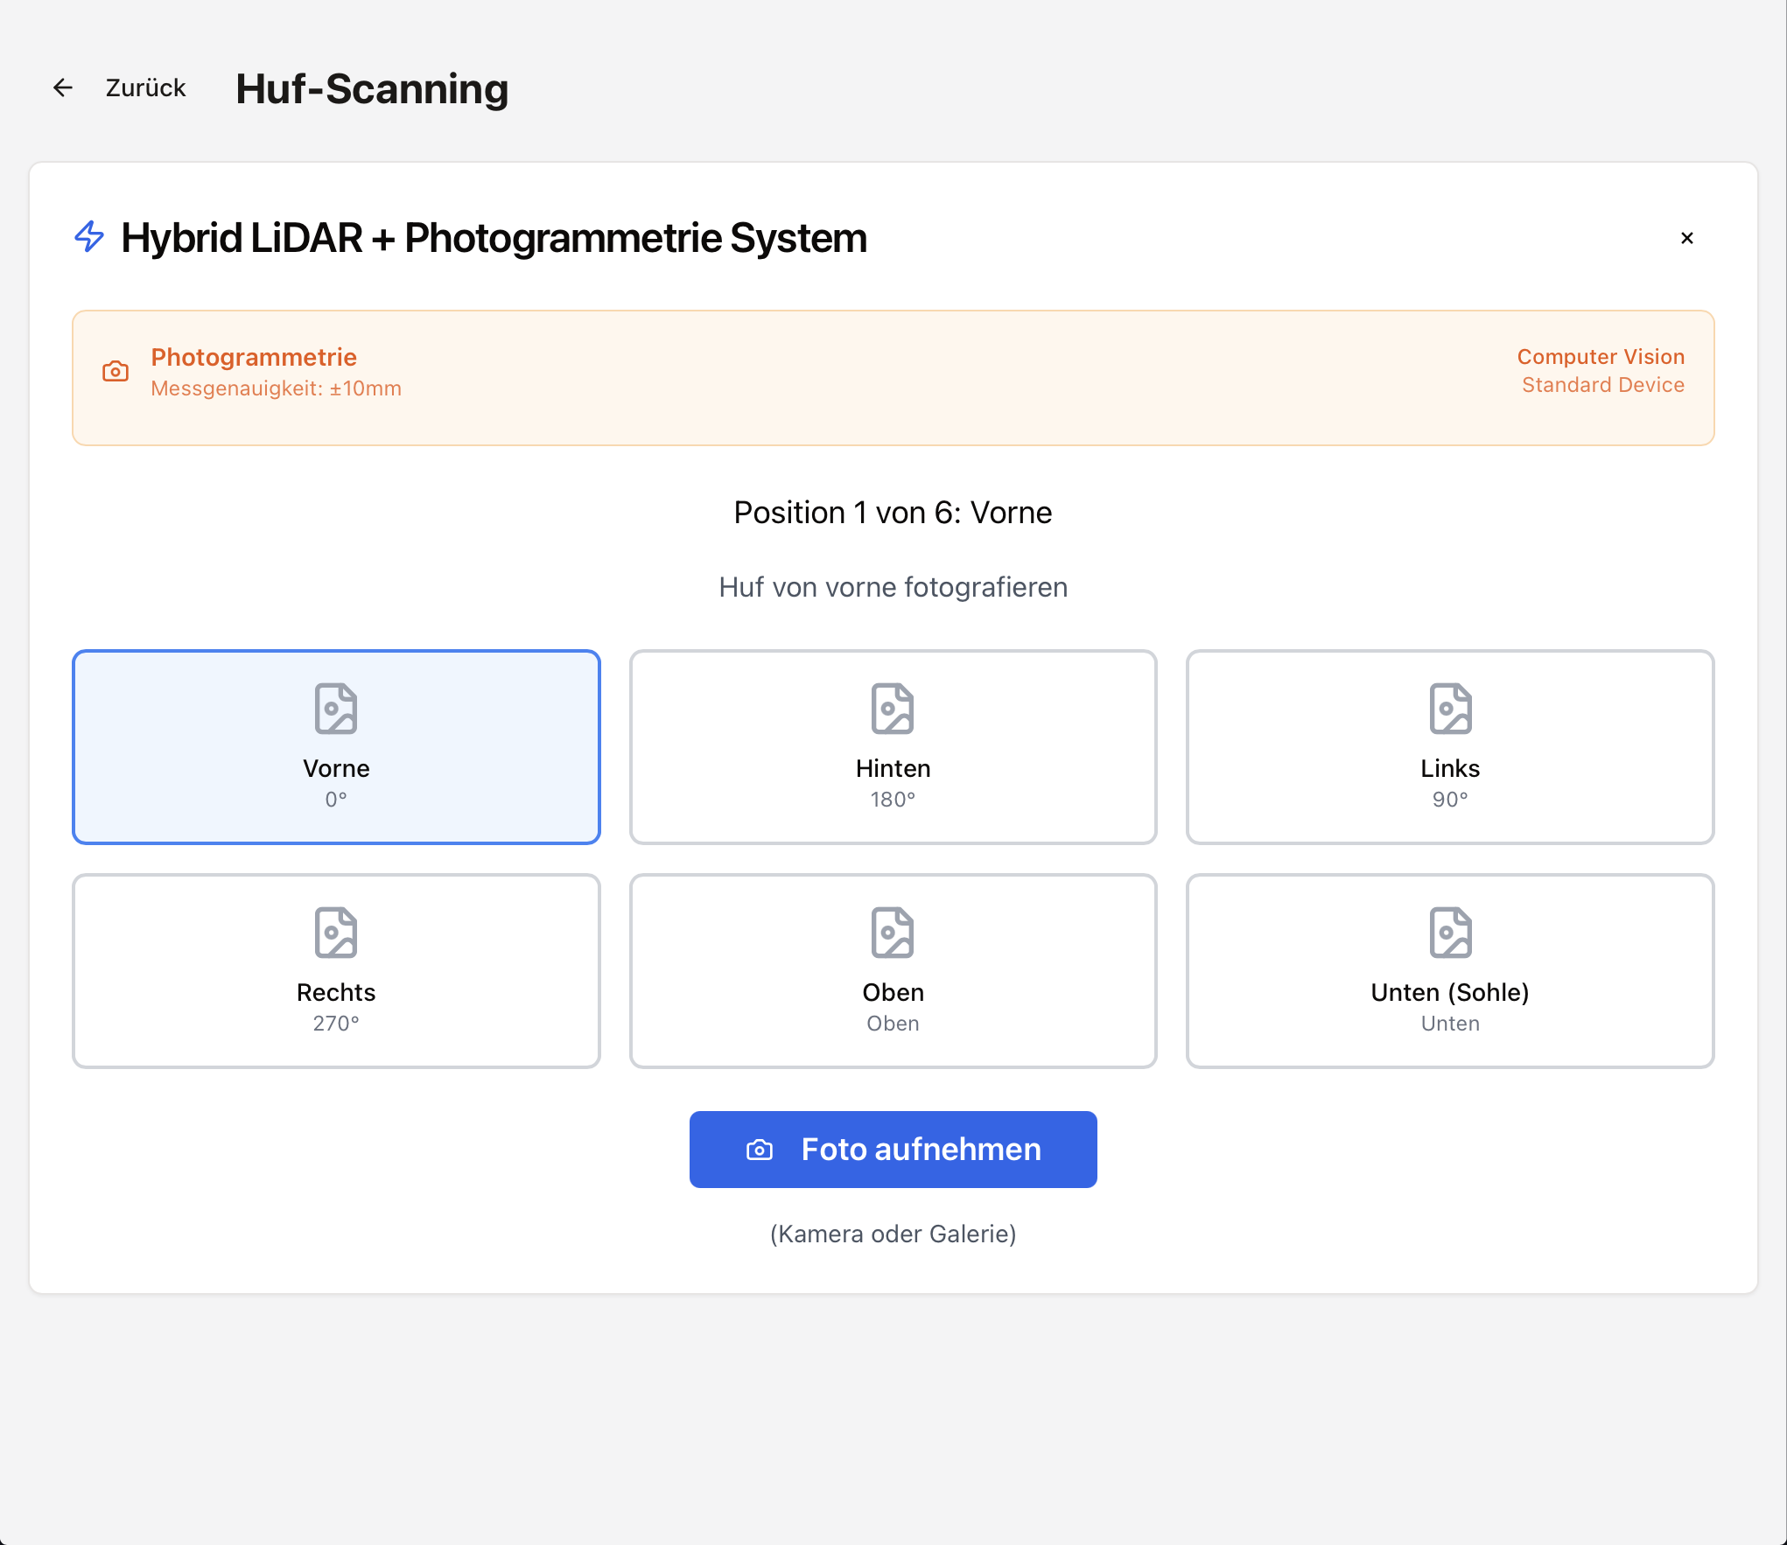The image size is (1787, 1545).
Task: Click the image icon in Oben tile
Action: [893, 933]
